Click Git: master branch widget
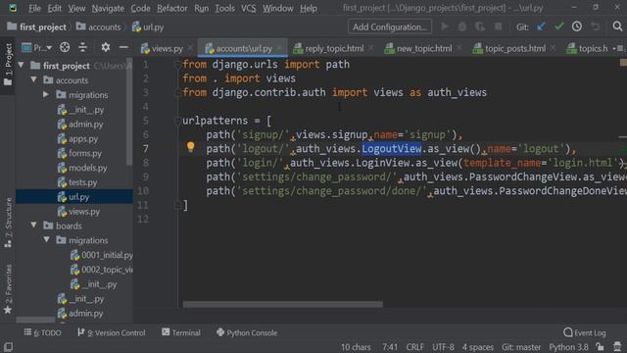Image resolution: width=627 pixels, height=353 pixels. click(521, 347)
